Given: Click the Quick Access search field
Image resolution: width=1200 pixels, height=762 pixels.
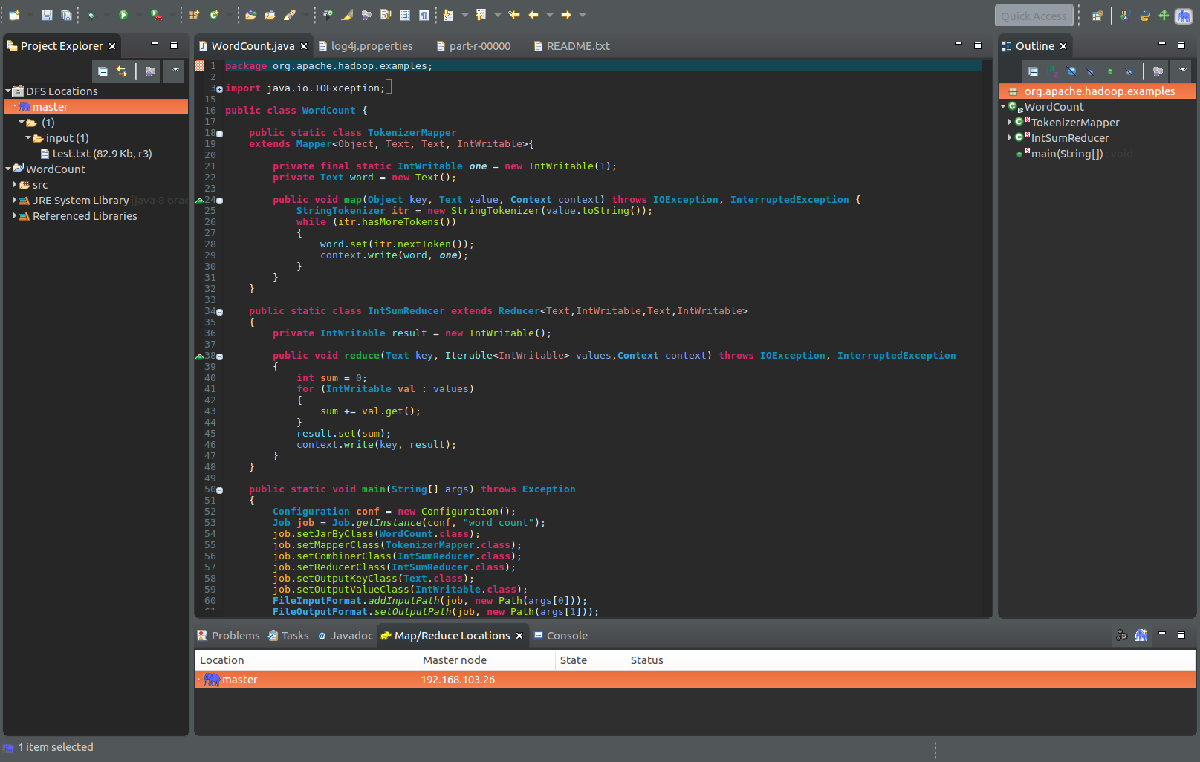Looking at the screenshot, I should pyautogui.click(x=1034, y=16).
